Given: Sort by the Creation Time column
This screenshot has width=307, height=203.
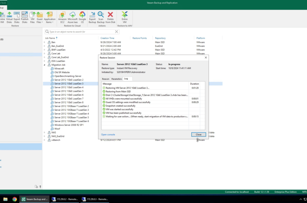Looking at the screenshot, I should pyautogui.click(x=107, y=38).
